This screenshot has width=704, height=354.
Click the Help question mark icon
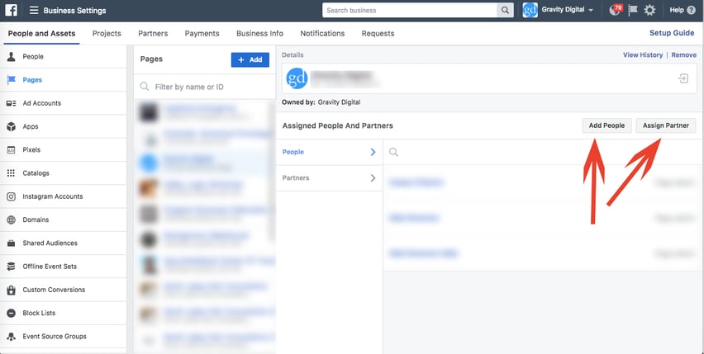(x=691, y=10)
